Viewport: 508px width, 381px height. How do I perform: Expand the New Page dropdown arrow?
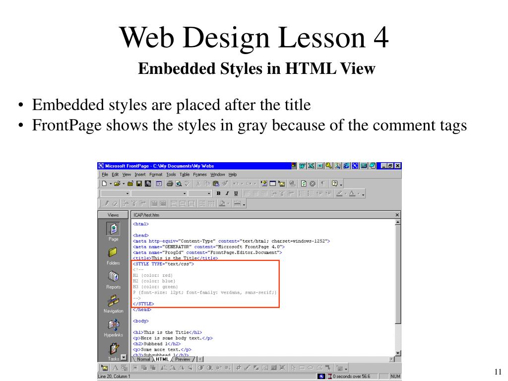pyautogui.click(x=110, y=184)
